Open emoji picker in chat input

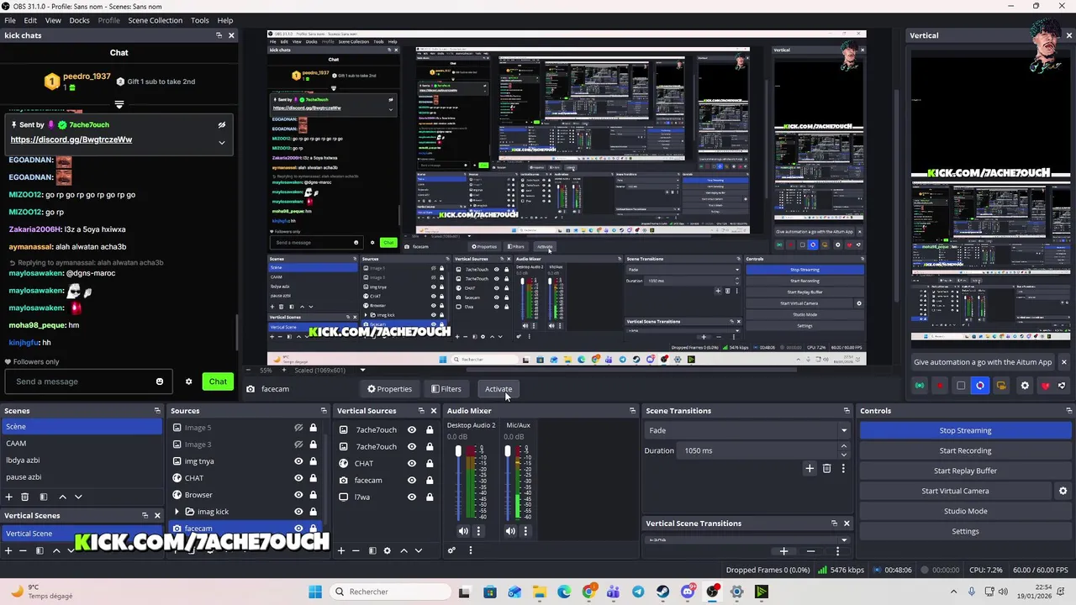[160, 381]
